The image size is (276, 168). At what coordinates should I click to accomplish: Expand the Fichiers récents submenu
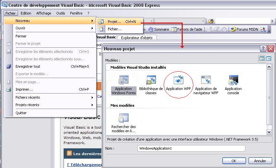pos(92,97)
